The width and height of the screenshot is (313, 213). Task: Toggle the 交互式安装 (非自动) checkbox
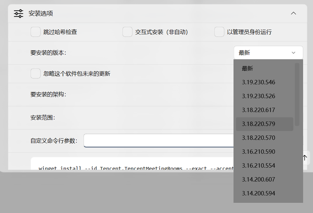click(127, 32)
